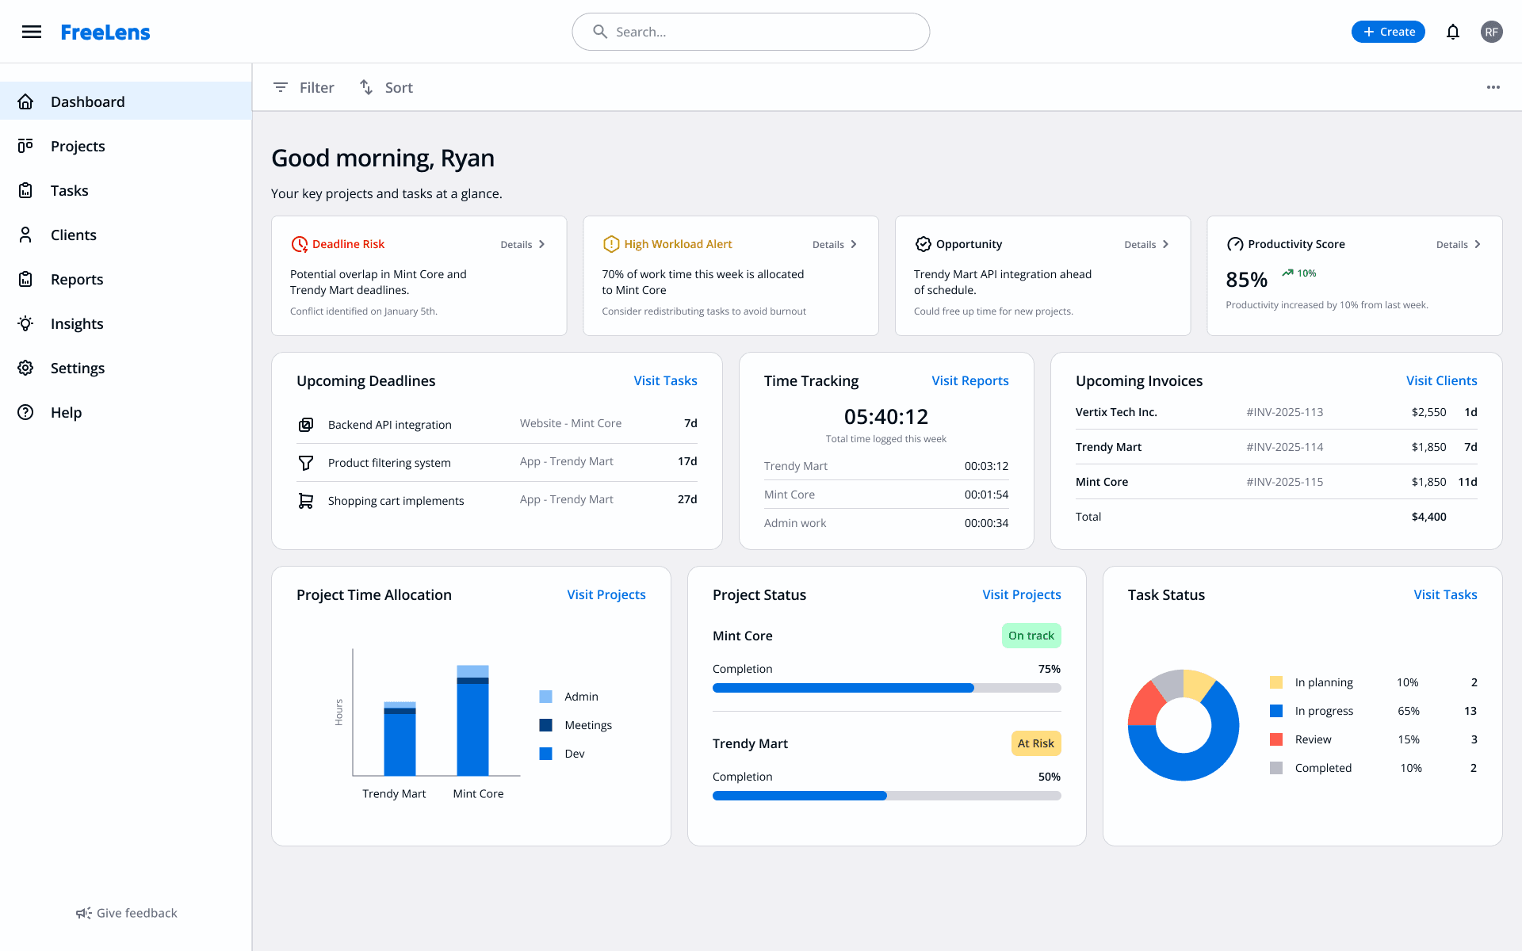Click the Give feedback megaphone icon
Screen dimensions: 1522x951
pyautogui.click(x=83, y=913)
